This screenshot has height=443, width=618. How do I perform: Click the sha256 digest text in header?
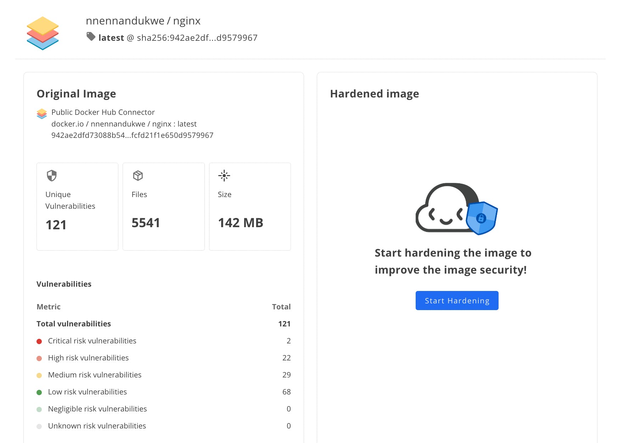197,38
